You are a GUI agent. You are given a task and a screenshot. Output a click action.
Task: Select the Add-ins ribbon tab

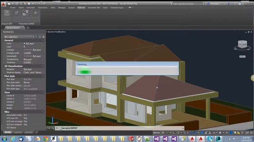coord(81,7)
